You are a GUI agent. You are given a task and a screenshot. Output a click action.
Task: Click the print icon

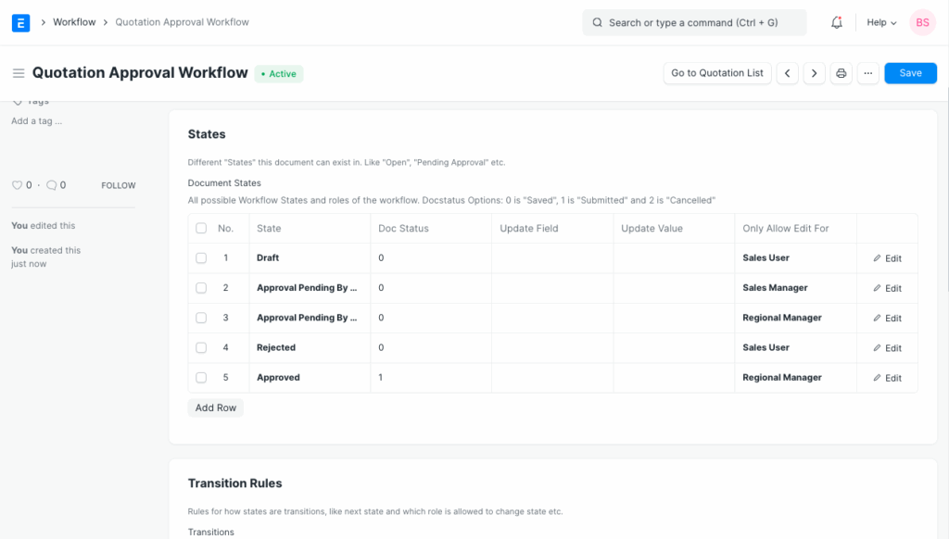coord(841,73)
